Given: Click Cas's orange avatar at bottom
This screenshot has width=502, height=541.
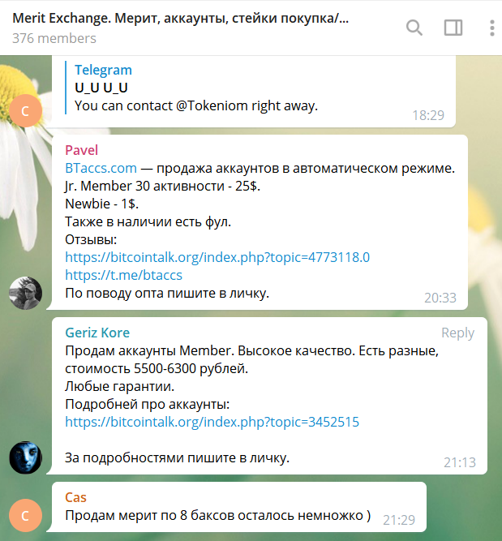Looking at the screenshot, I should click(25, 516).
